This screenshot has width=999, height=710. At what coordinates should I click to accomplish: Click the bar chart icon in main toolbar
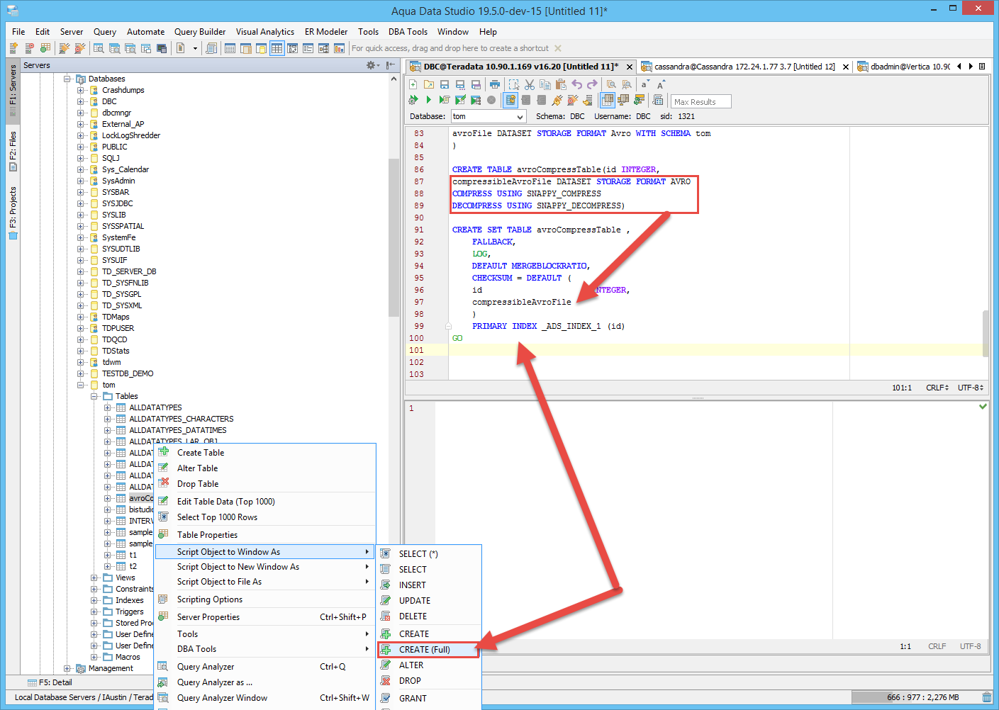[339, 48]
